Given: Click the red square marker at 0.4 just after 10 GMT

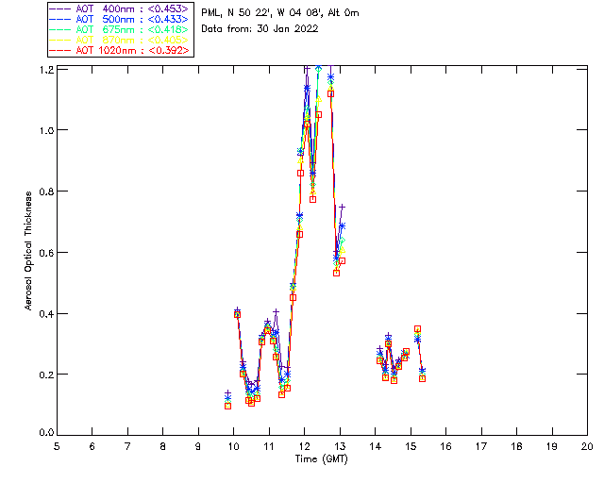Looking at the screenshot, I should tap(237, 315).
